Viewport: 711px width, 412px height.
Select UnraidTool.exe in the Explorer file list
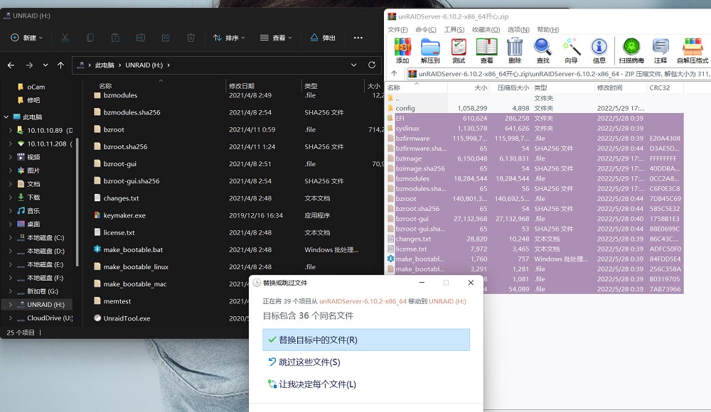(x=127, y=319)
